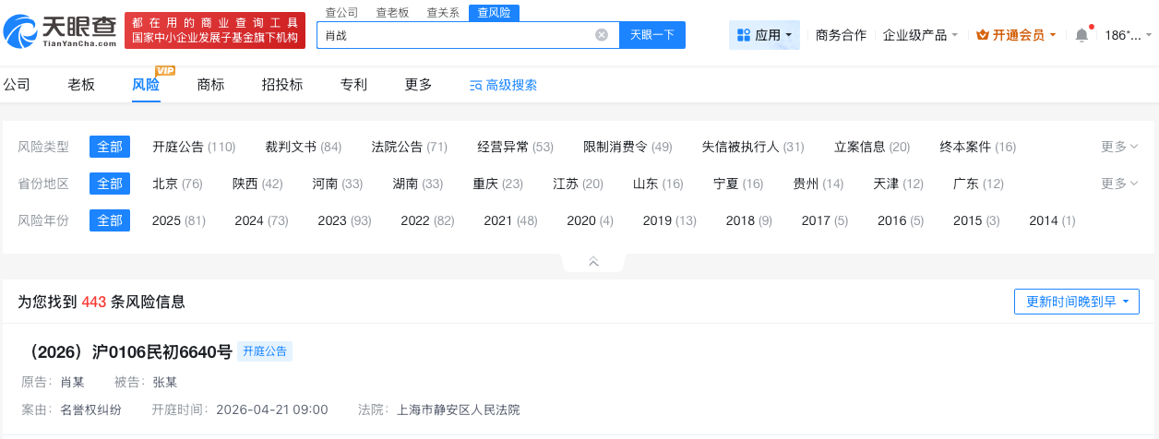Filter province 湖南 (33)

(x=418, y=184)
